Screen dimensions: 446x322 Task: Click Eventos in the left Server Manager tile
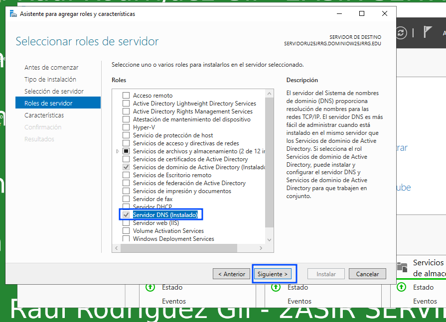[x=174, y=301]
